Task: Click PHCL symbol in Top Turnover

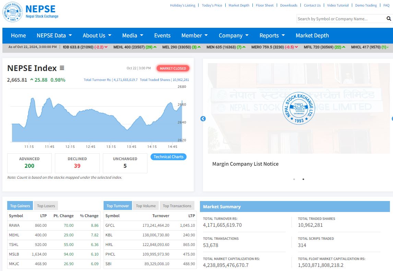Action: point(110,254)
